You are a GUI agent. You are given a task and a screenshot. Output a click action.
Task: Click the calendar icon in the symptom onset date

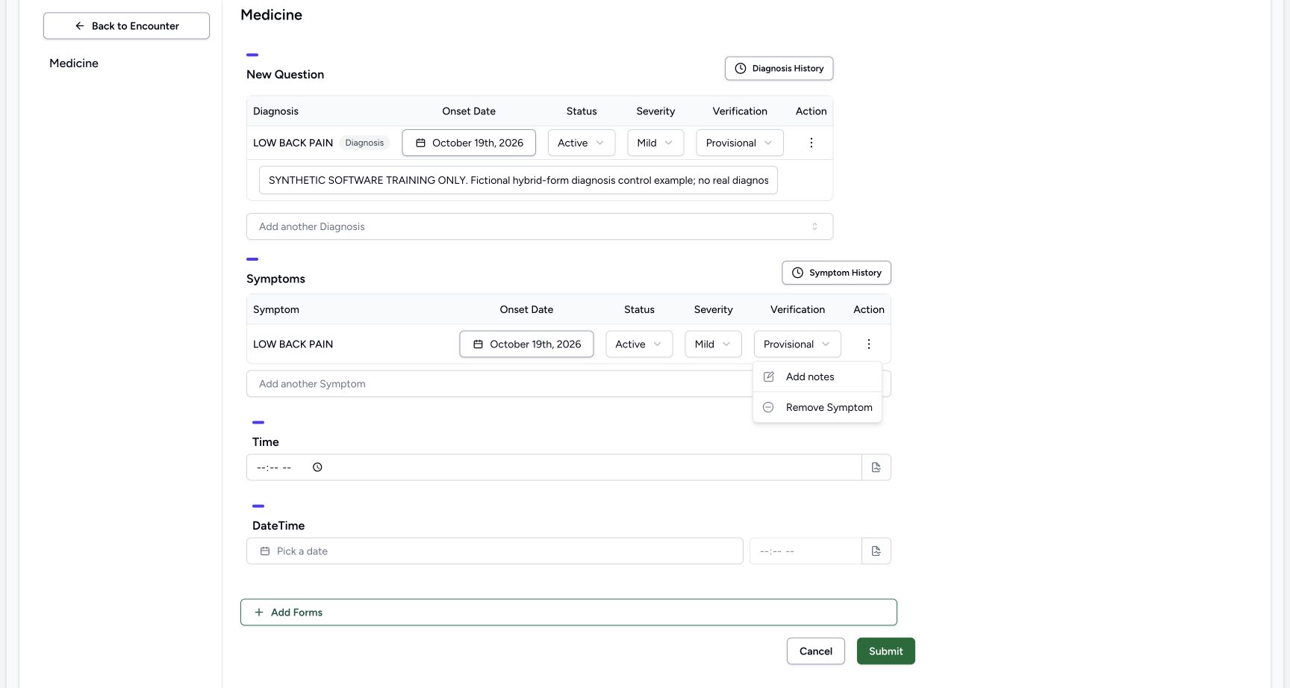[478, 344]
